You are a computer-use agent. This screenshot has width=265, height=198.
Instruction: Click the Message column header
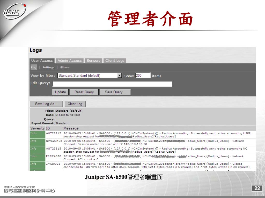[x=71, y=128]
